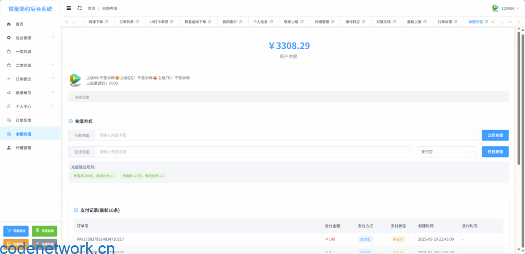Expand the 后台管理 sidebar menu
The height and width of the screenshot is (254, 525).
coord(30,38)
